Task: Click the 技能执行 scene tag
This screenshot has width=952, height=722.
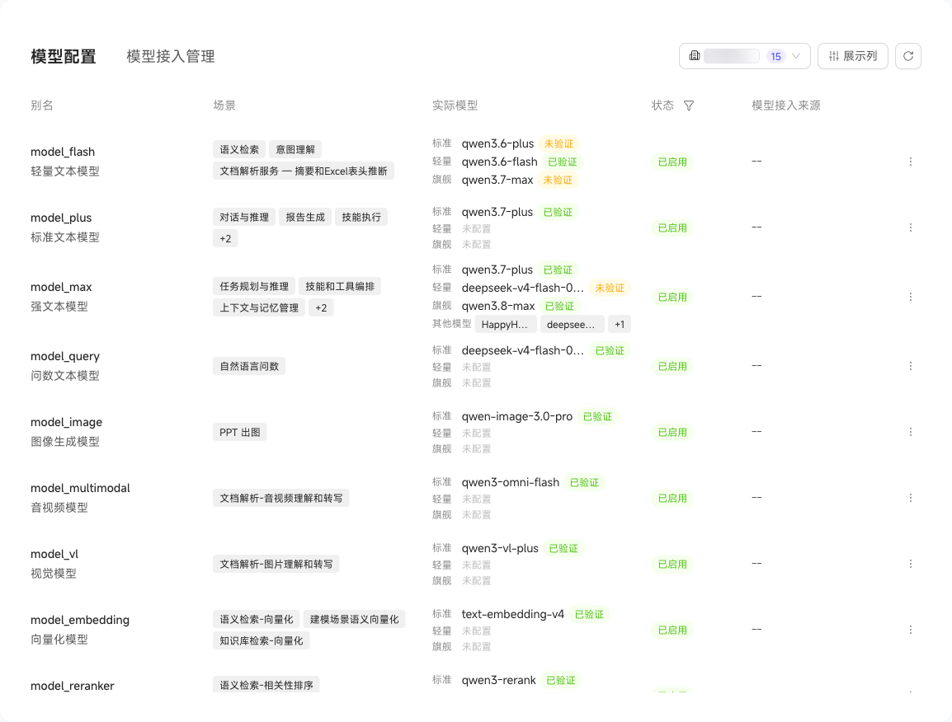Action: tap(361, 218)
